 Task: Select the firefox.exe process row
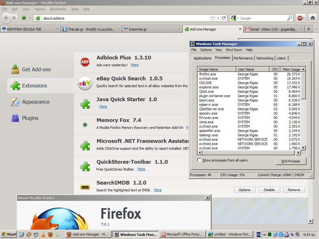click(x=250, y=74)
